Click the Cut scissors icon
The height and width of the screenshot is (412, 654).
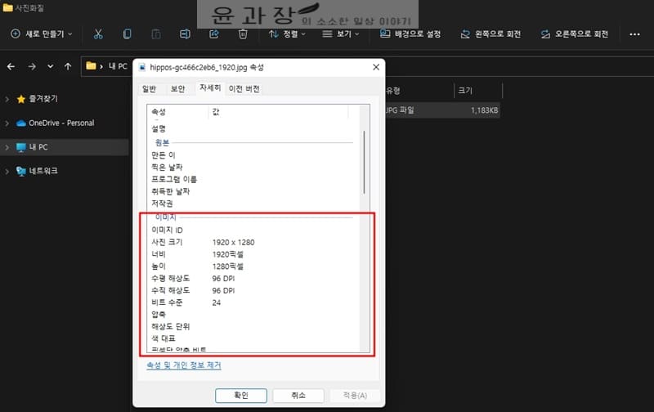pos(98,34)
